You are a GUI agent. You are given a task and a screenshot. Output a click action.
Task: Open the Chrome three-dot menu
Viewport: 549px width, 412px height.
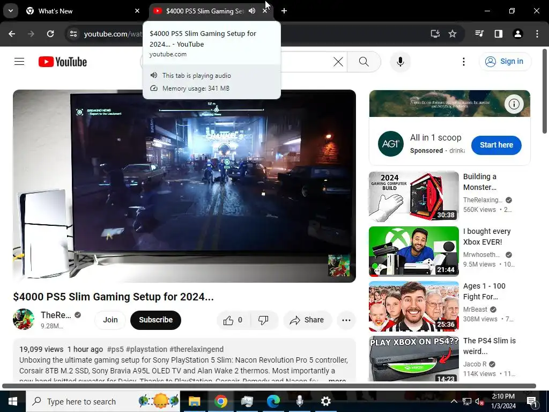[537, 34]
